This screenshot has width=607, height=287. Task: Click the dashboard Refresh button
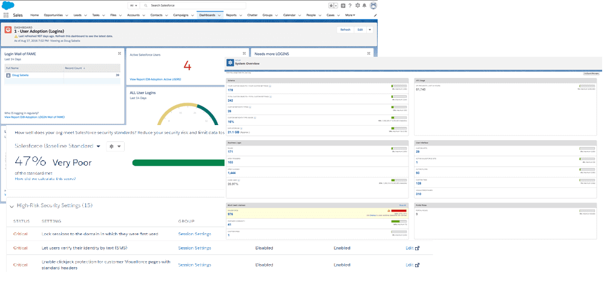(x=346, y=30)
